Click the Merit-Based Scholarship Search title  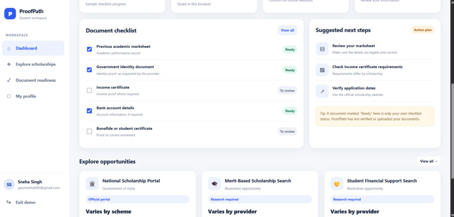pyautogui.click(x=257, y=181)
